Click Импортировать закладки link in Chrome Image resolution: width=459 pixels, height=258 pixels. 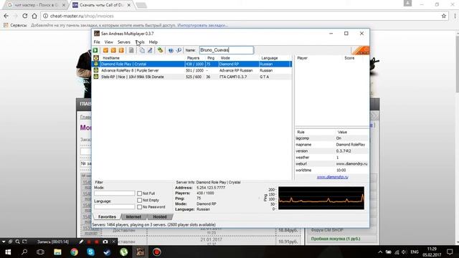202,26
